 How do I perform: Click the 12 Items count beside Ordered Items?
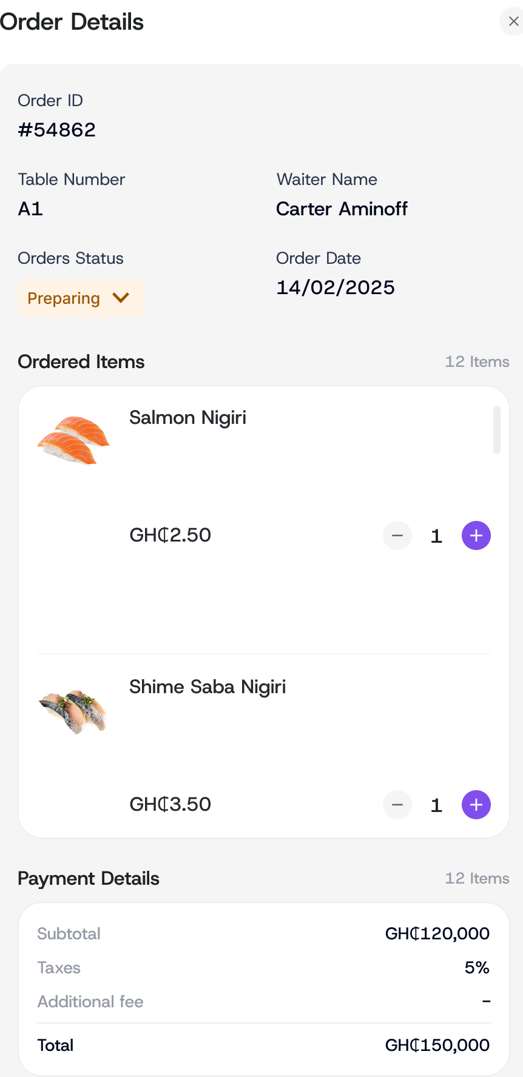(x=477, y=361)
